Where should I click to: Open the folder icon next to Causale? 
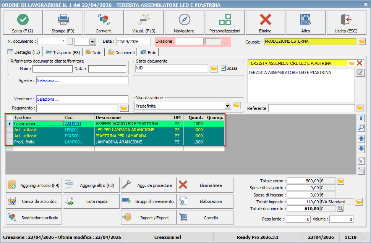click(x=361, y=42)
